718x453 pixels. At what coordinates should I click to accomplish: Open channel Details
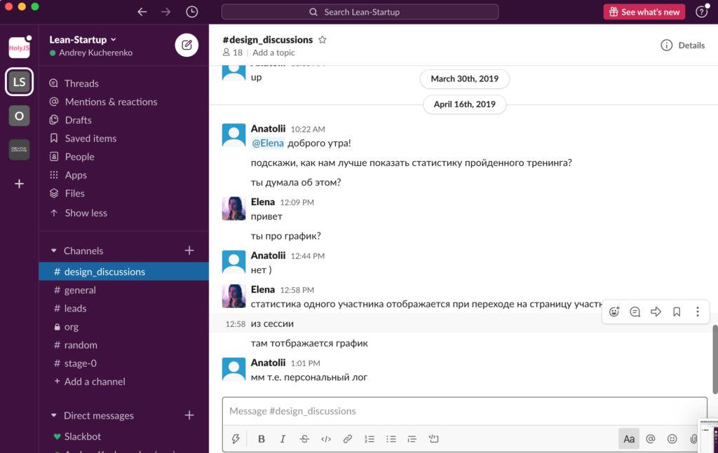point(682,46)
